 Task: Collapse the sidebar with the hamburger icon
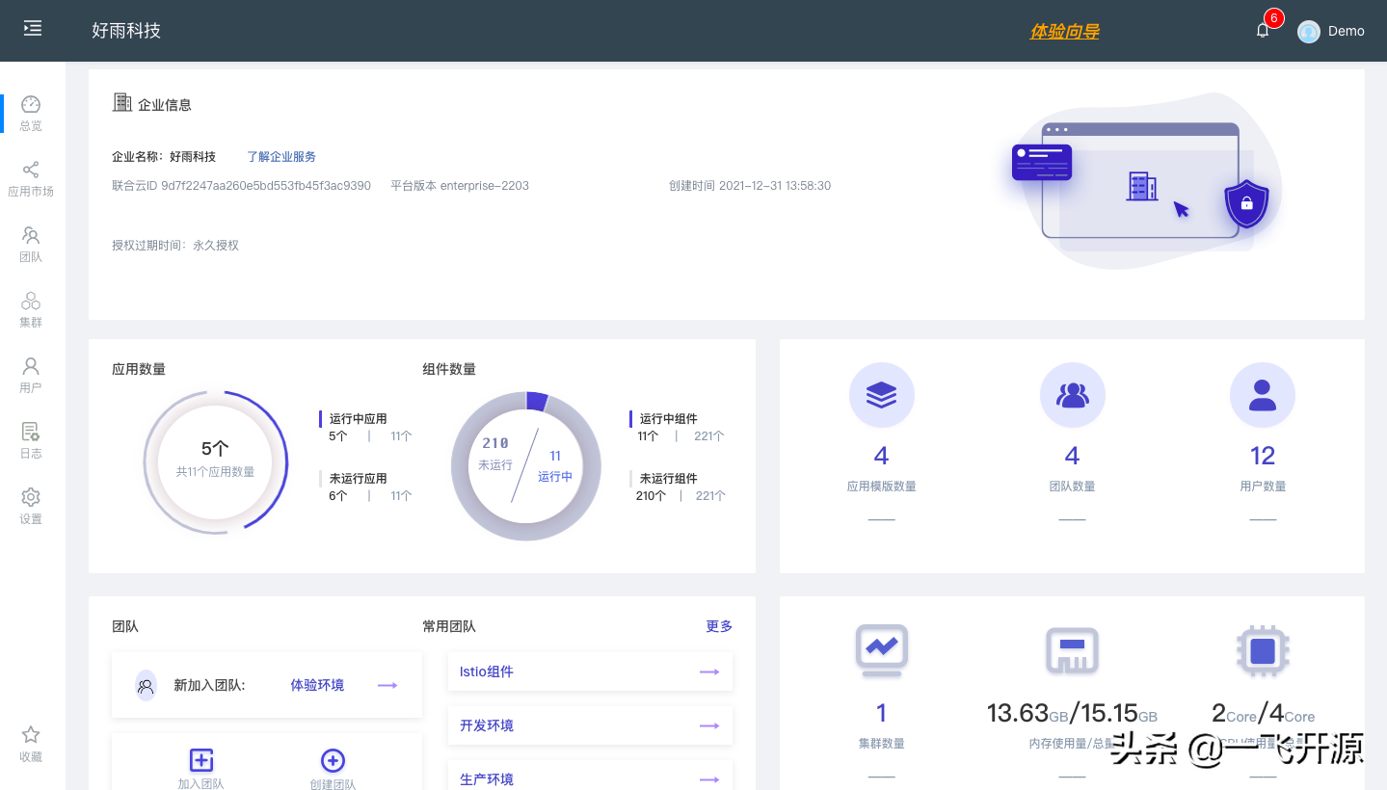tap(32, 28)
